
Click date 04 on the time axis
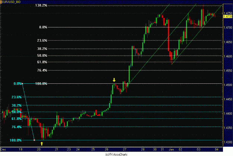click(217, 149)
